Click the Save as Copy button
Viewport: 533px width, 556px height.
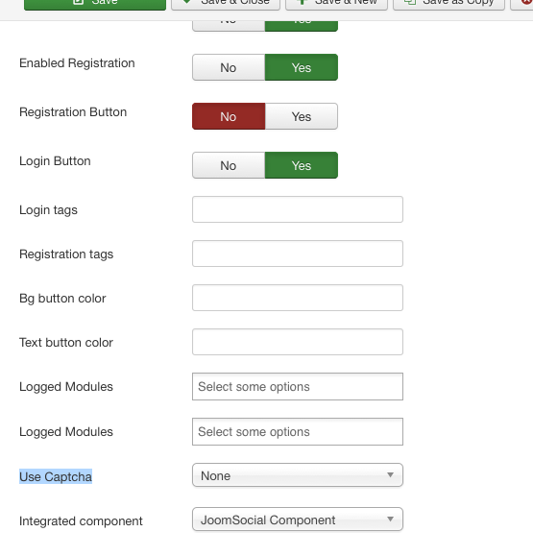coord(448,4)
